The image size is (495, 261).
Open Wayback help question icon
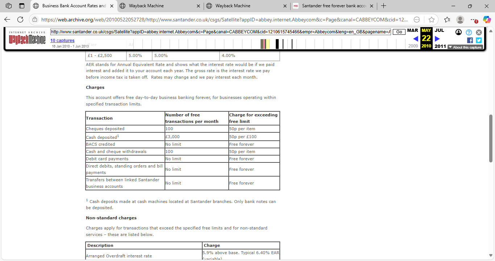(x=469, y=32)
